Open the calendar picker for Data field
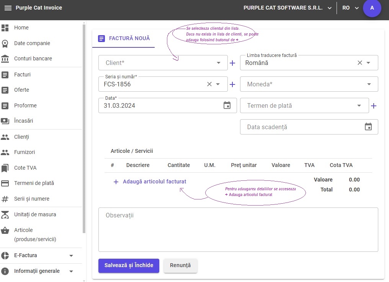Viewport: 389px width, 282px height. click(227, 105)
